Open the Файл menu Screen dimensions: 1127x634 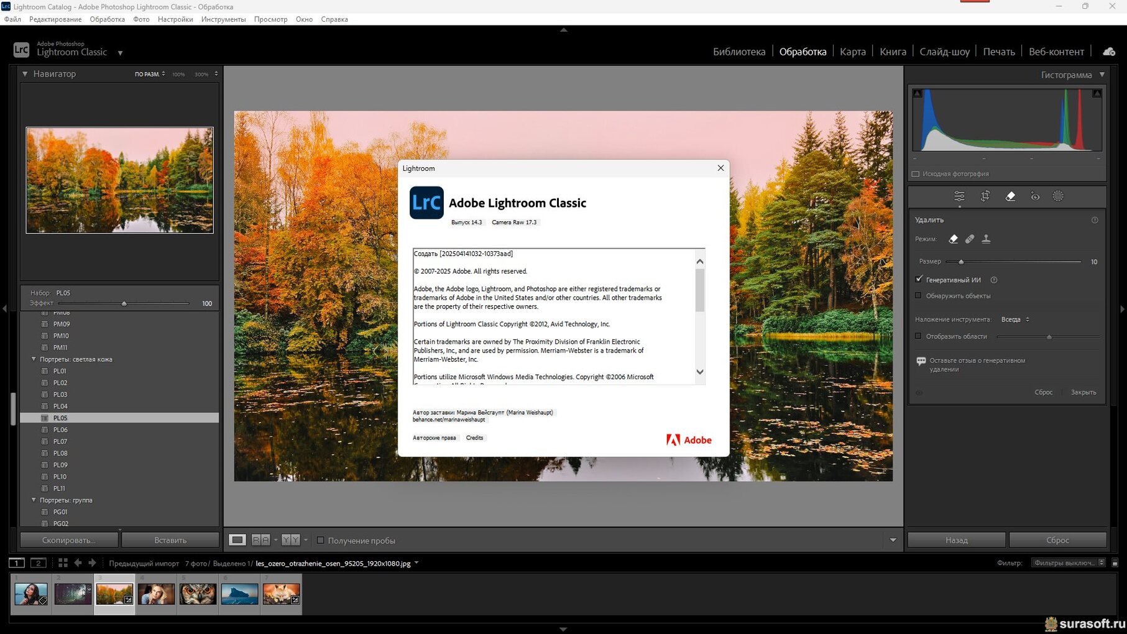[x=12, y=19]
